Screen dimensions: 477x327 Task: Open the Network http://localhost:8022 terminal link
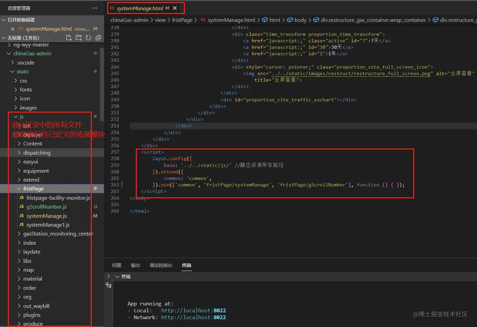click(193, 317)
